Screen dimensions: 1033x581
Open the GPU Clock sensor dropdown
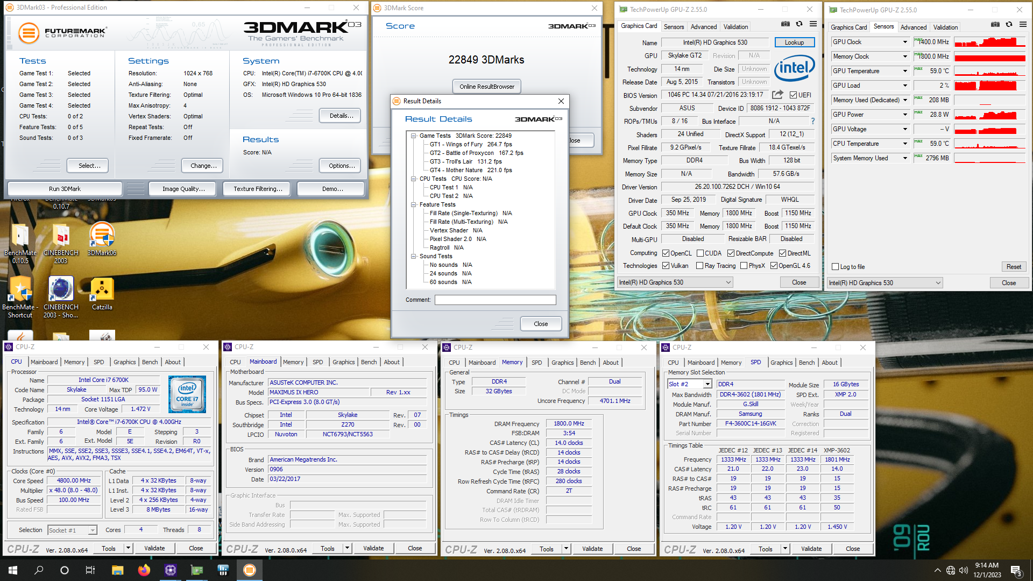(905, 42)
